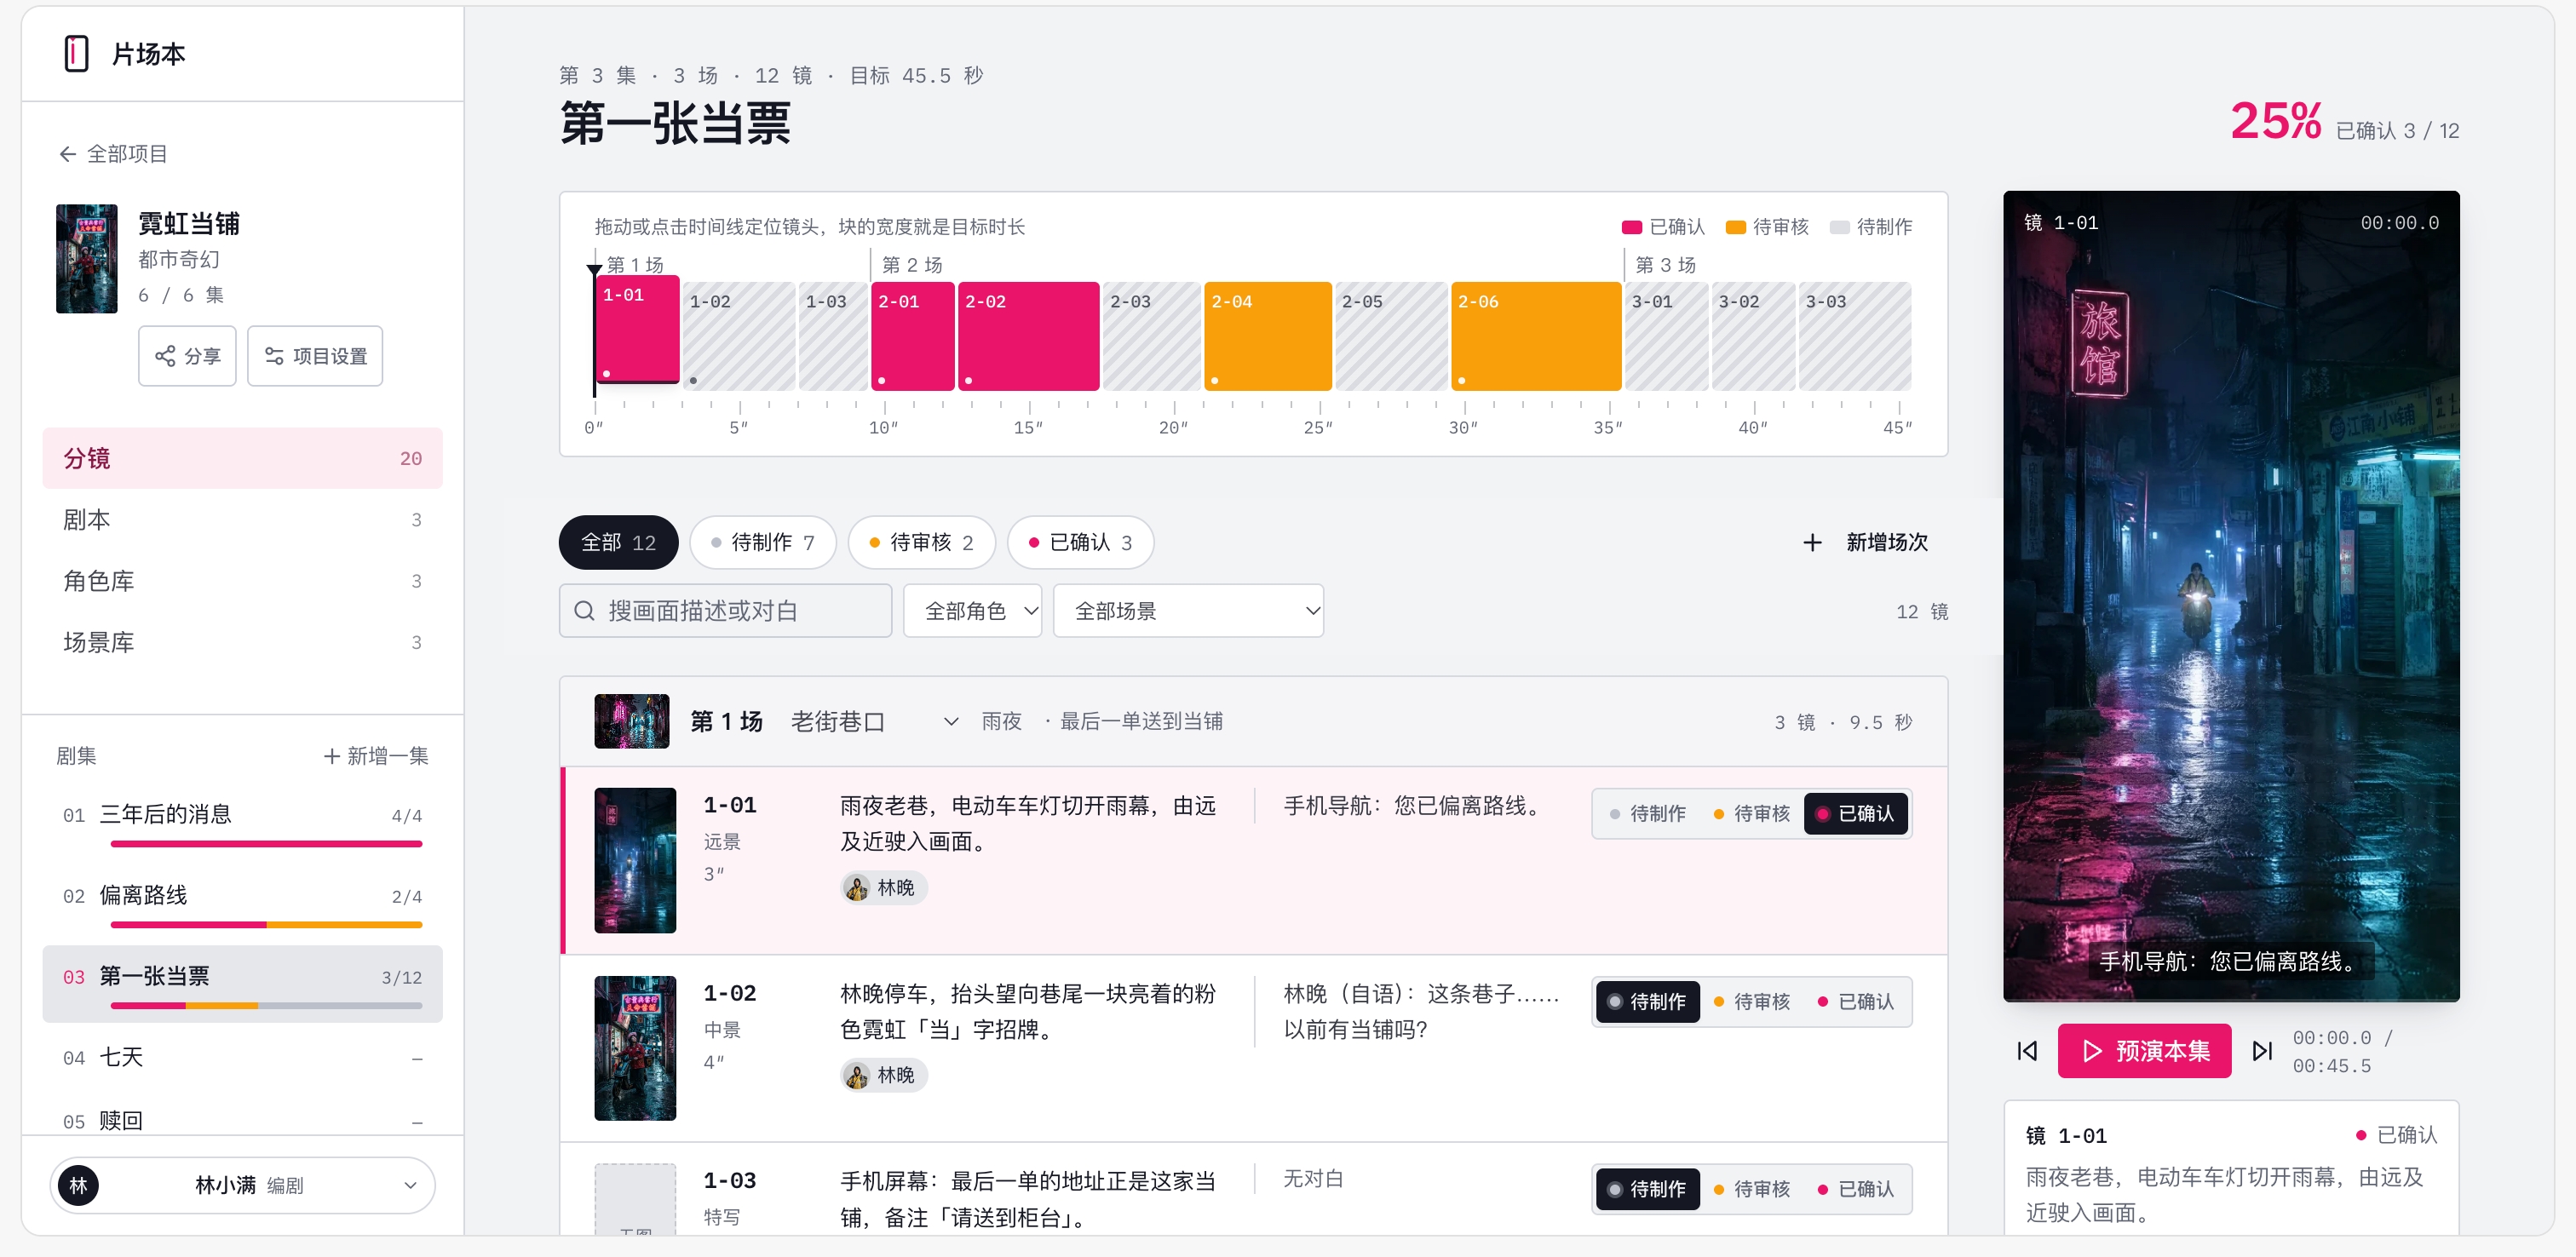Image resolution: width=2576 pixels, height=1257 pixels.
Task: Click the plus icon for 新增场次
Action: click(x=1812, y=542)
